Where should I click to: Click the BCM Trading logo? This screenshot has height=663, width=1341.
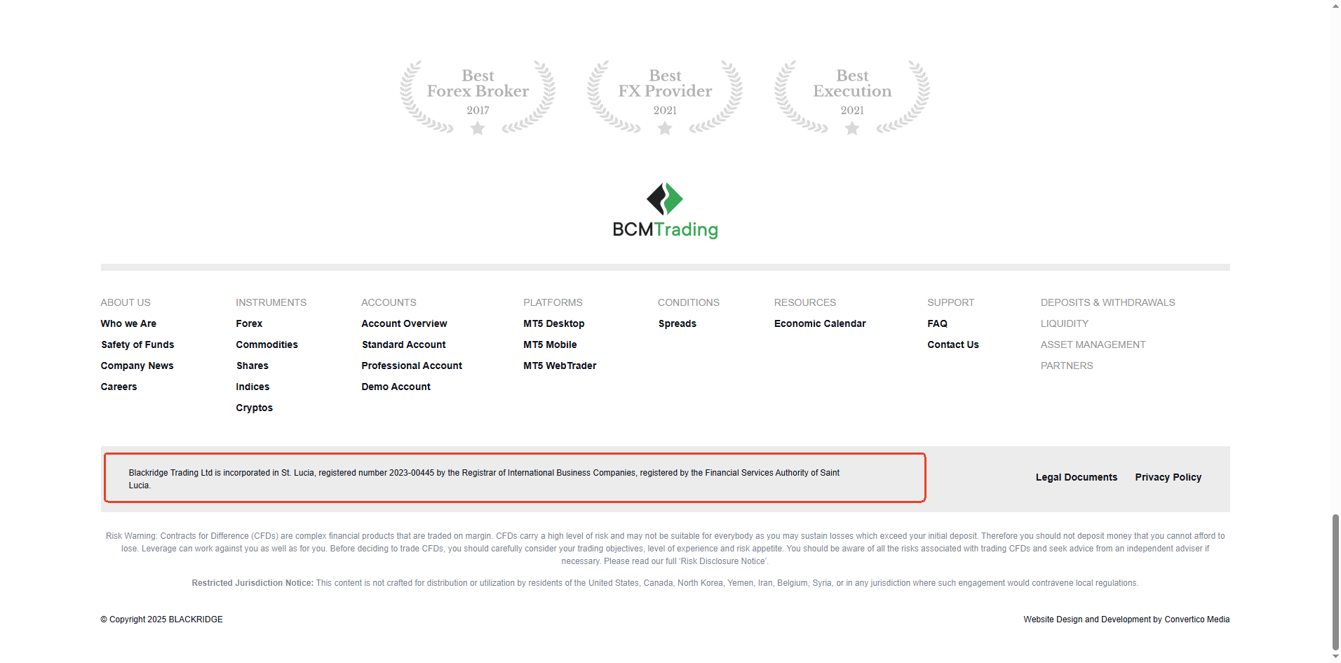pyautogui.click(x=665, y=210)
